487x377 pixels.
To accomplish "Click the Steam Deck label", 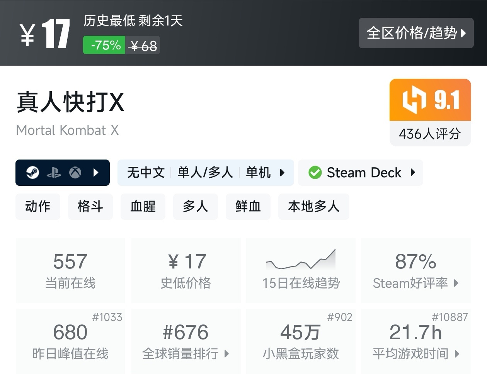I will click(x=364, y=173).
